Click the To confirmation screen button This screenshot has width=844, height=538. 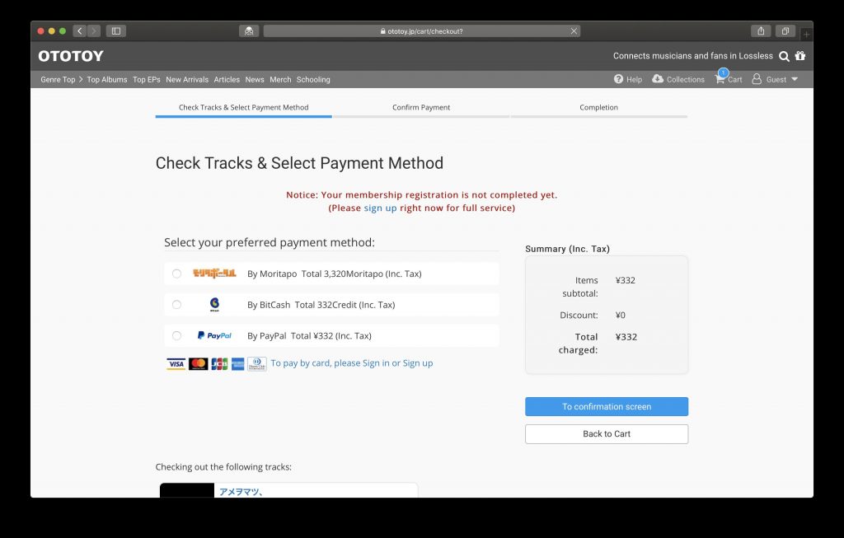pos(607,407)
